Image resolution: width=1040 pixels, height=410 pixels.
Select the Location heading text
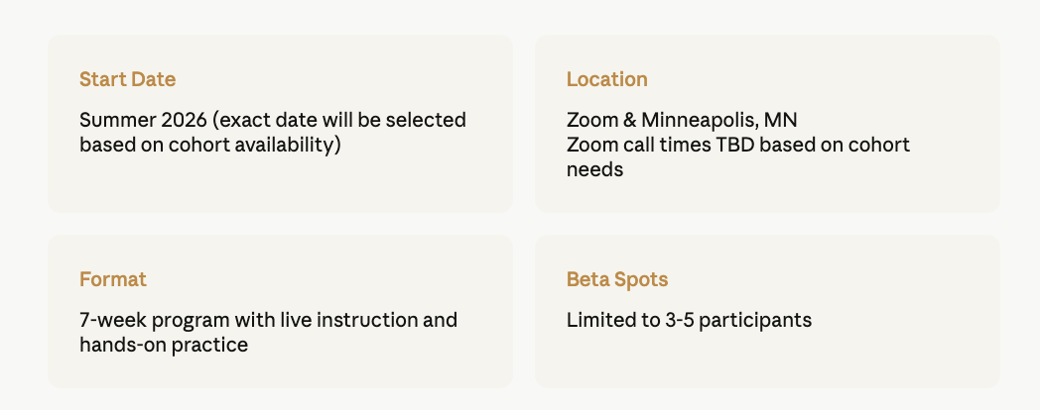point(607,79)
